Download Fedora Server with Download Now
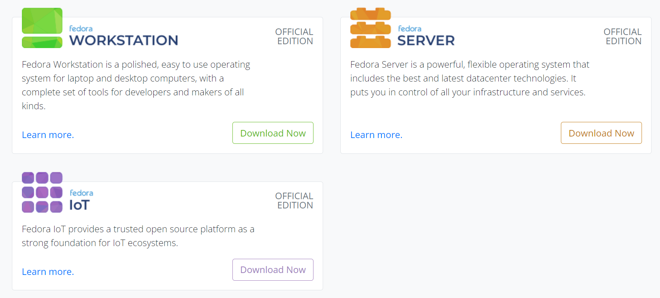The image size is (660, 298). click(601, 133)
